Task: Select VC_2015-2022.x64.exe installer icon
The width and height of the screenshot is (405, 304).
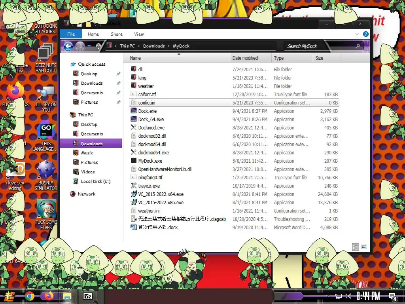Action: click(134, 194)
